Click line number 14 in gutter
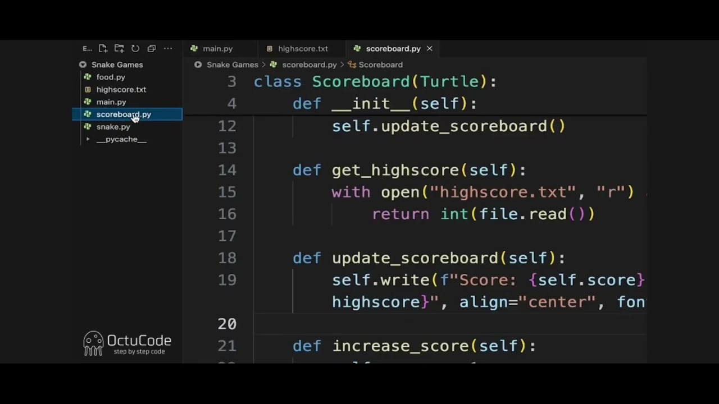719x404 pixels. 227,170
